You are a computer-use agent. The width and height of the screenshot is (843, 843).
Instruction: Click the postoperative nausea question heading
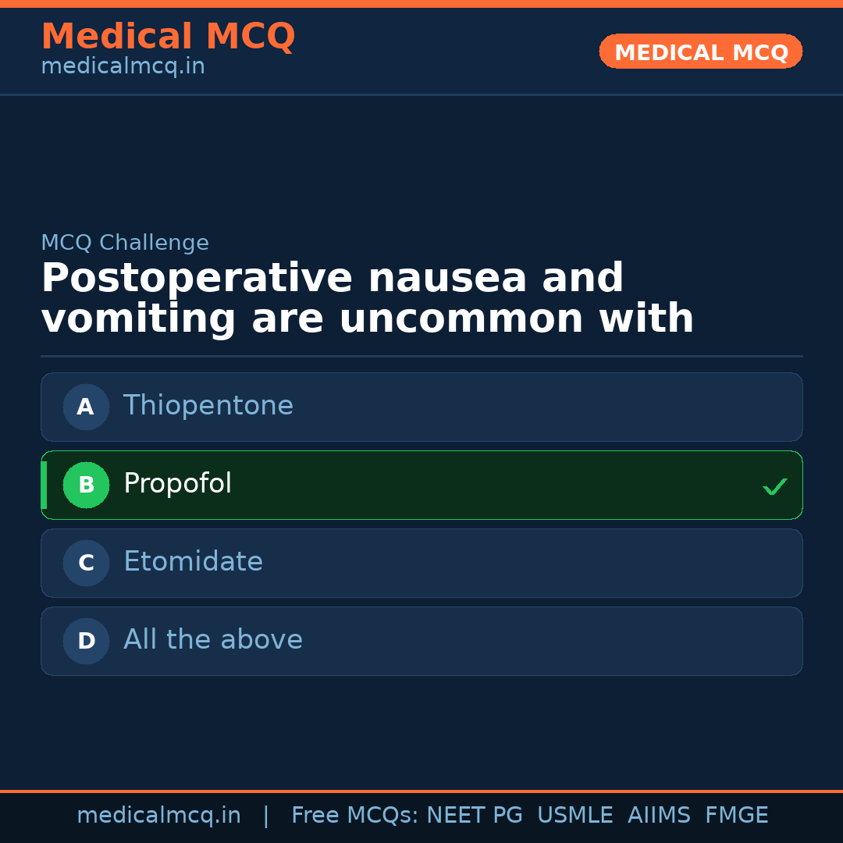367,299
